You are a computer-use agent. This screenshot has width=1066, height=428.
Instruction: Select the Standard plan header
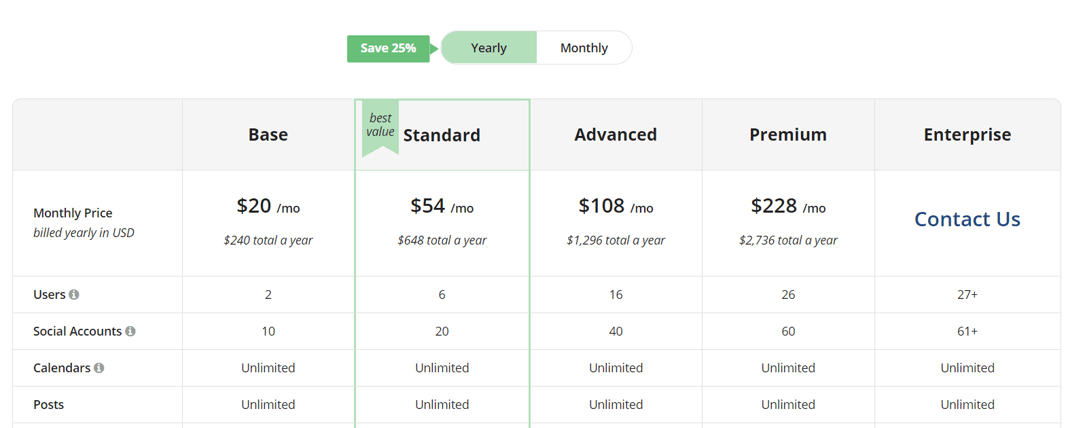(x=442, y=136)
